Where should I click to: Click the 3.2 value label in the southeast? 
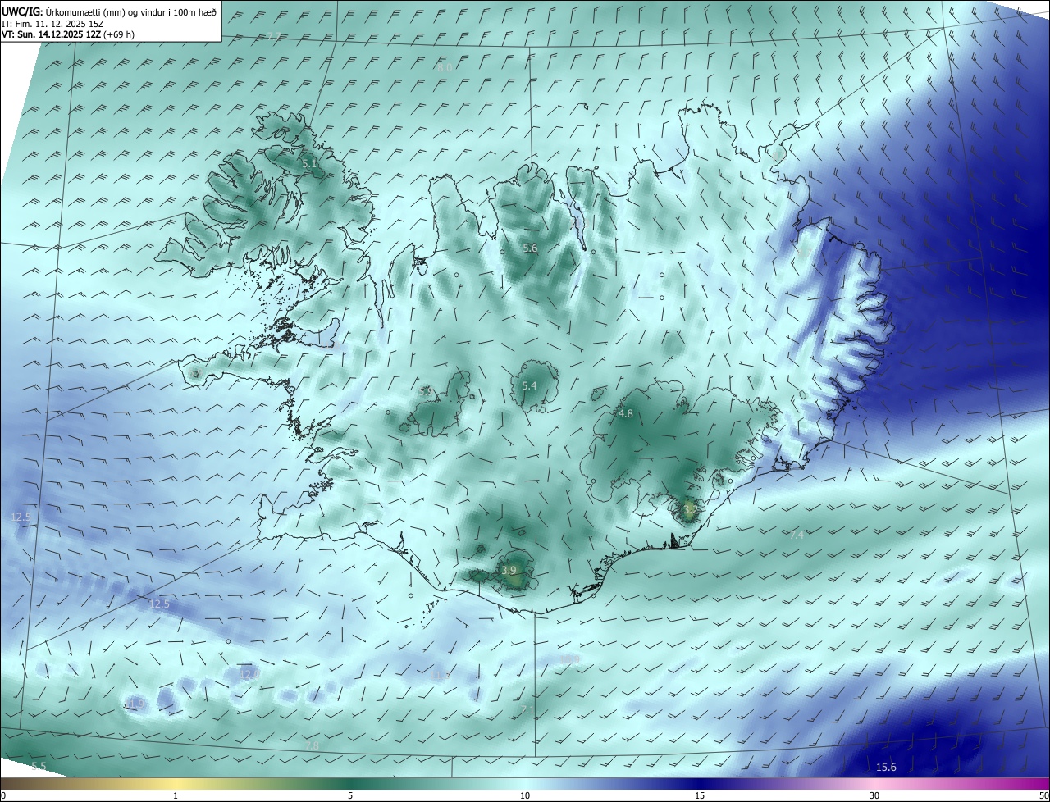[x=690, y=509]
